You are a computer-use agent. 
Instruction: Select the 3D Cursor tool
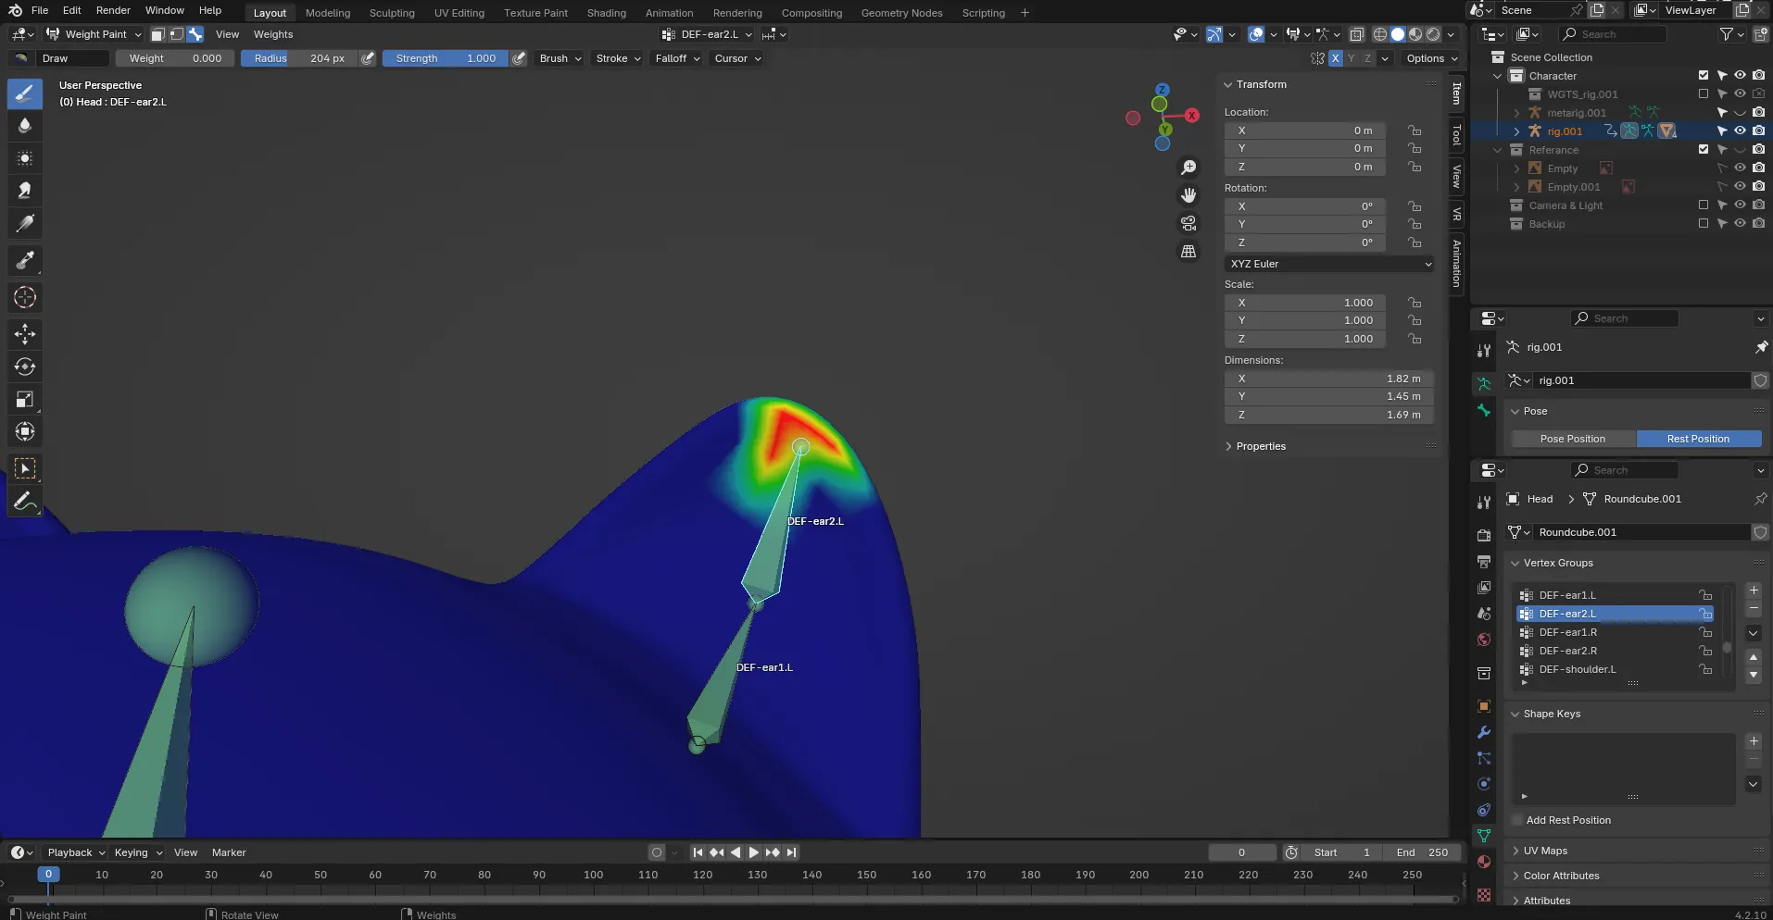click(25, 297)
